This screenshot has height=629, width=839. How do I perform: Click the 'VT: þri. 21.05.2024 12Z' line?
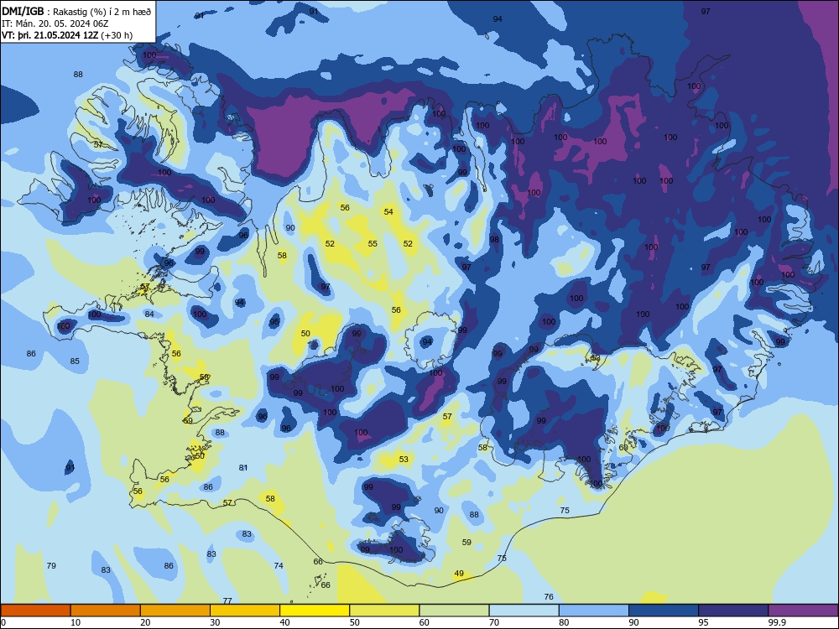tap(50, 35)
